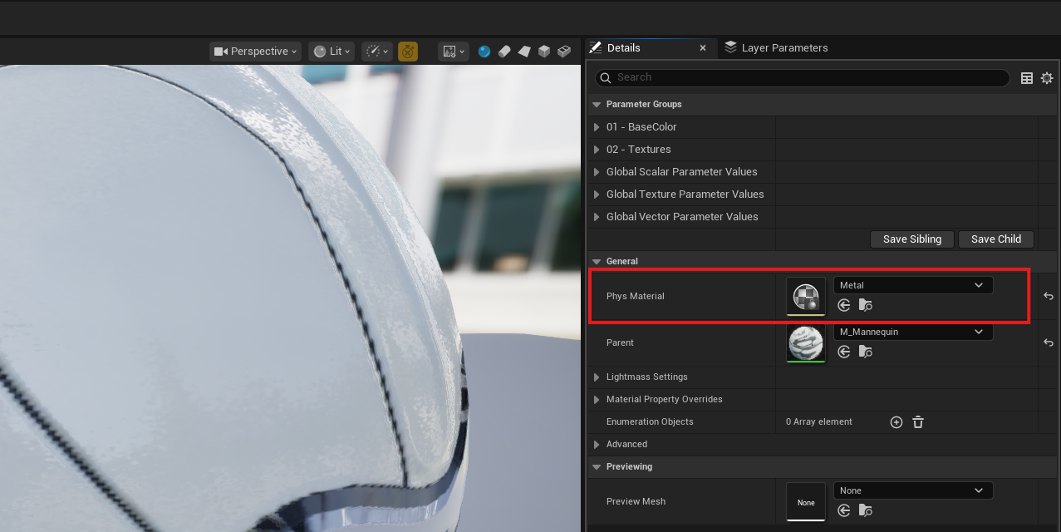This screenshot has width=1061, height=532.
Task: Expand Global Texture Parameter Values
Action: click(597, 195)
